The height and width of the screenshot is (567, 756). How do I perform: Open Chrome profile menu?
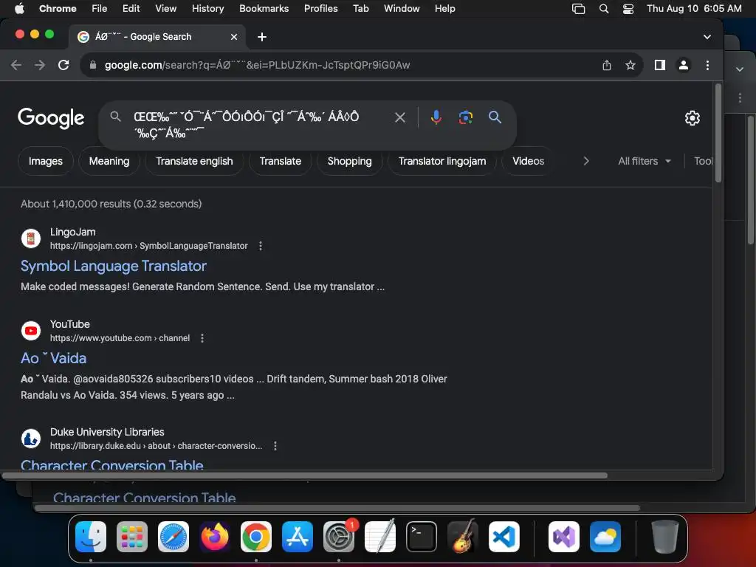click(683, 65)
